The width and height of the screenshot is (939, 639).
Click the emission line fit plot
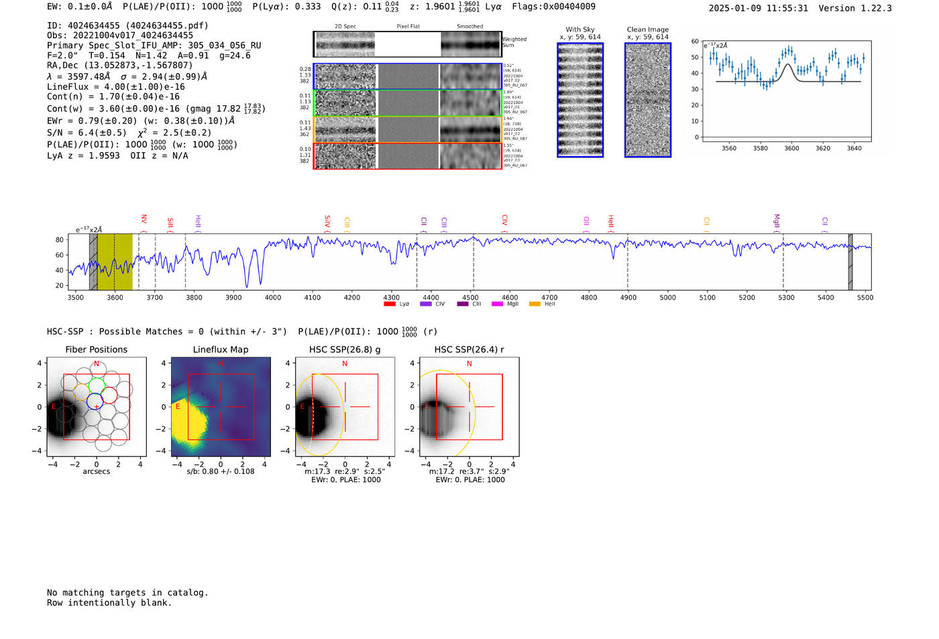tap(786, 91)
